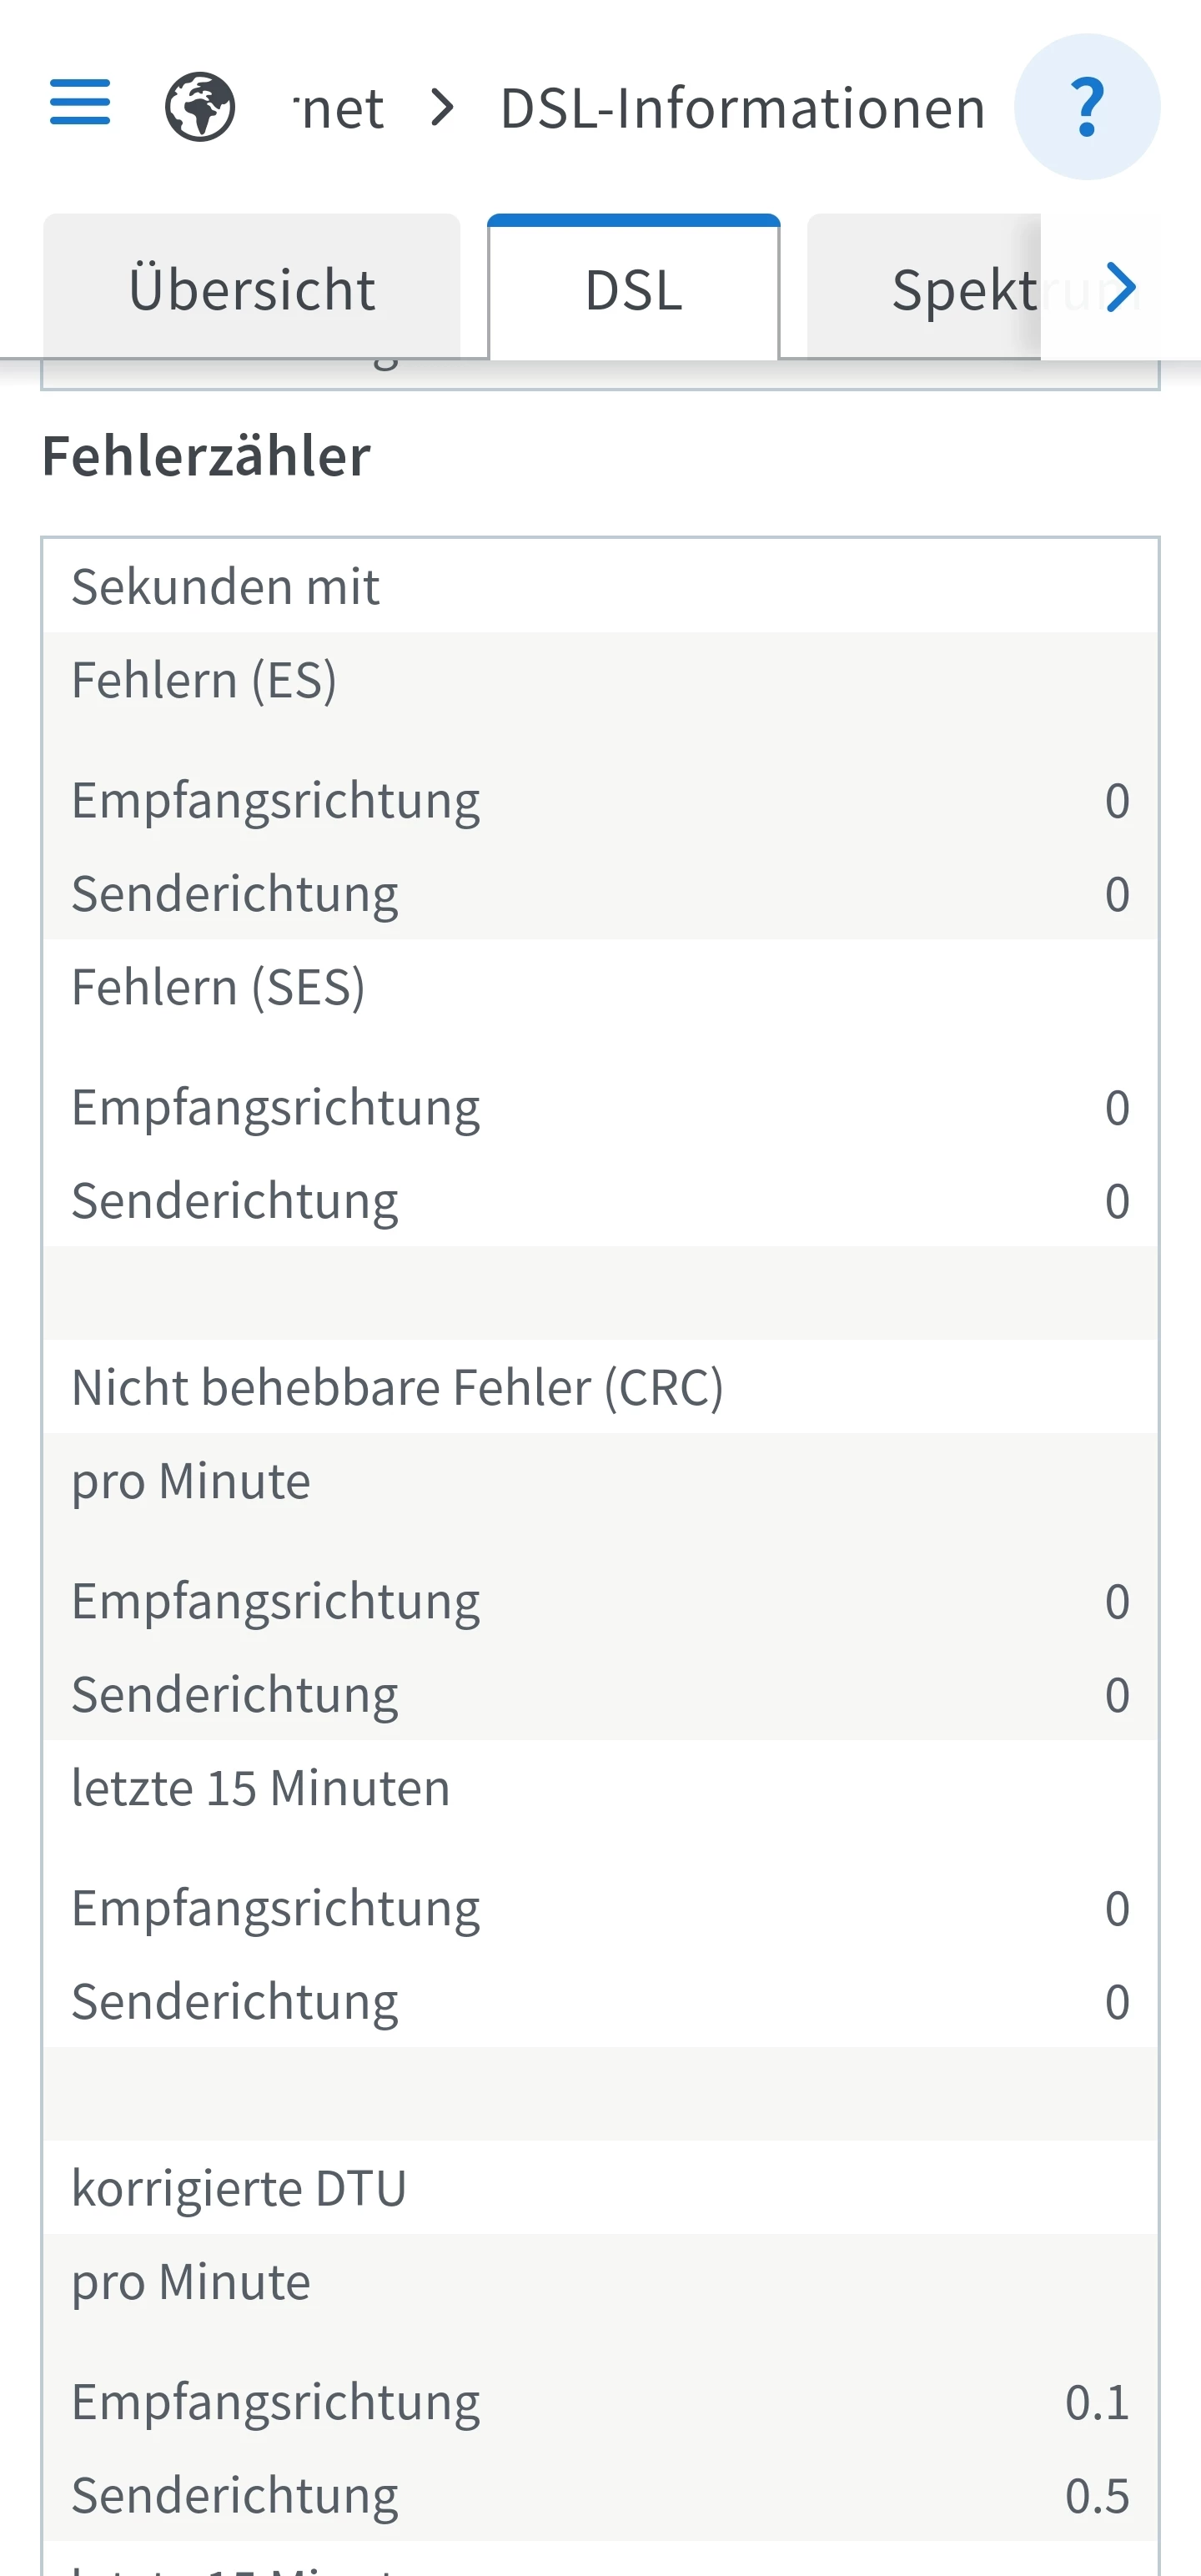Open help with the question mark button

[1087, 107]
